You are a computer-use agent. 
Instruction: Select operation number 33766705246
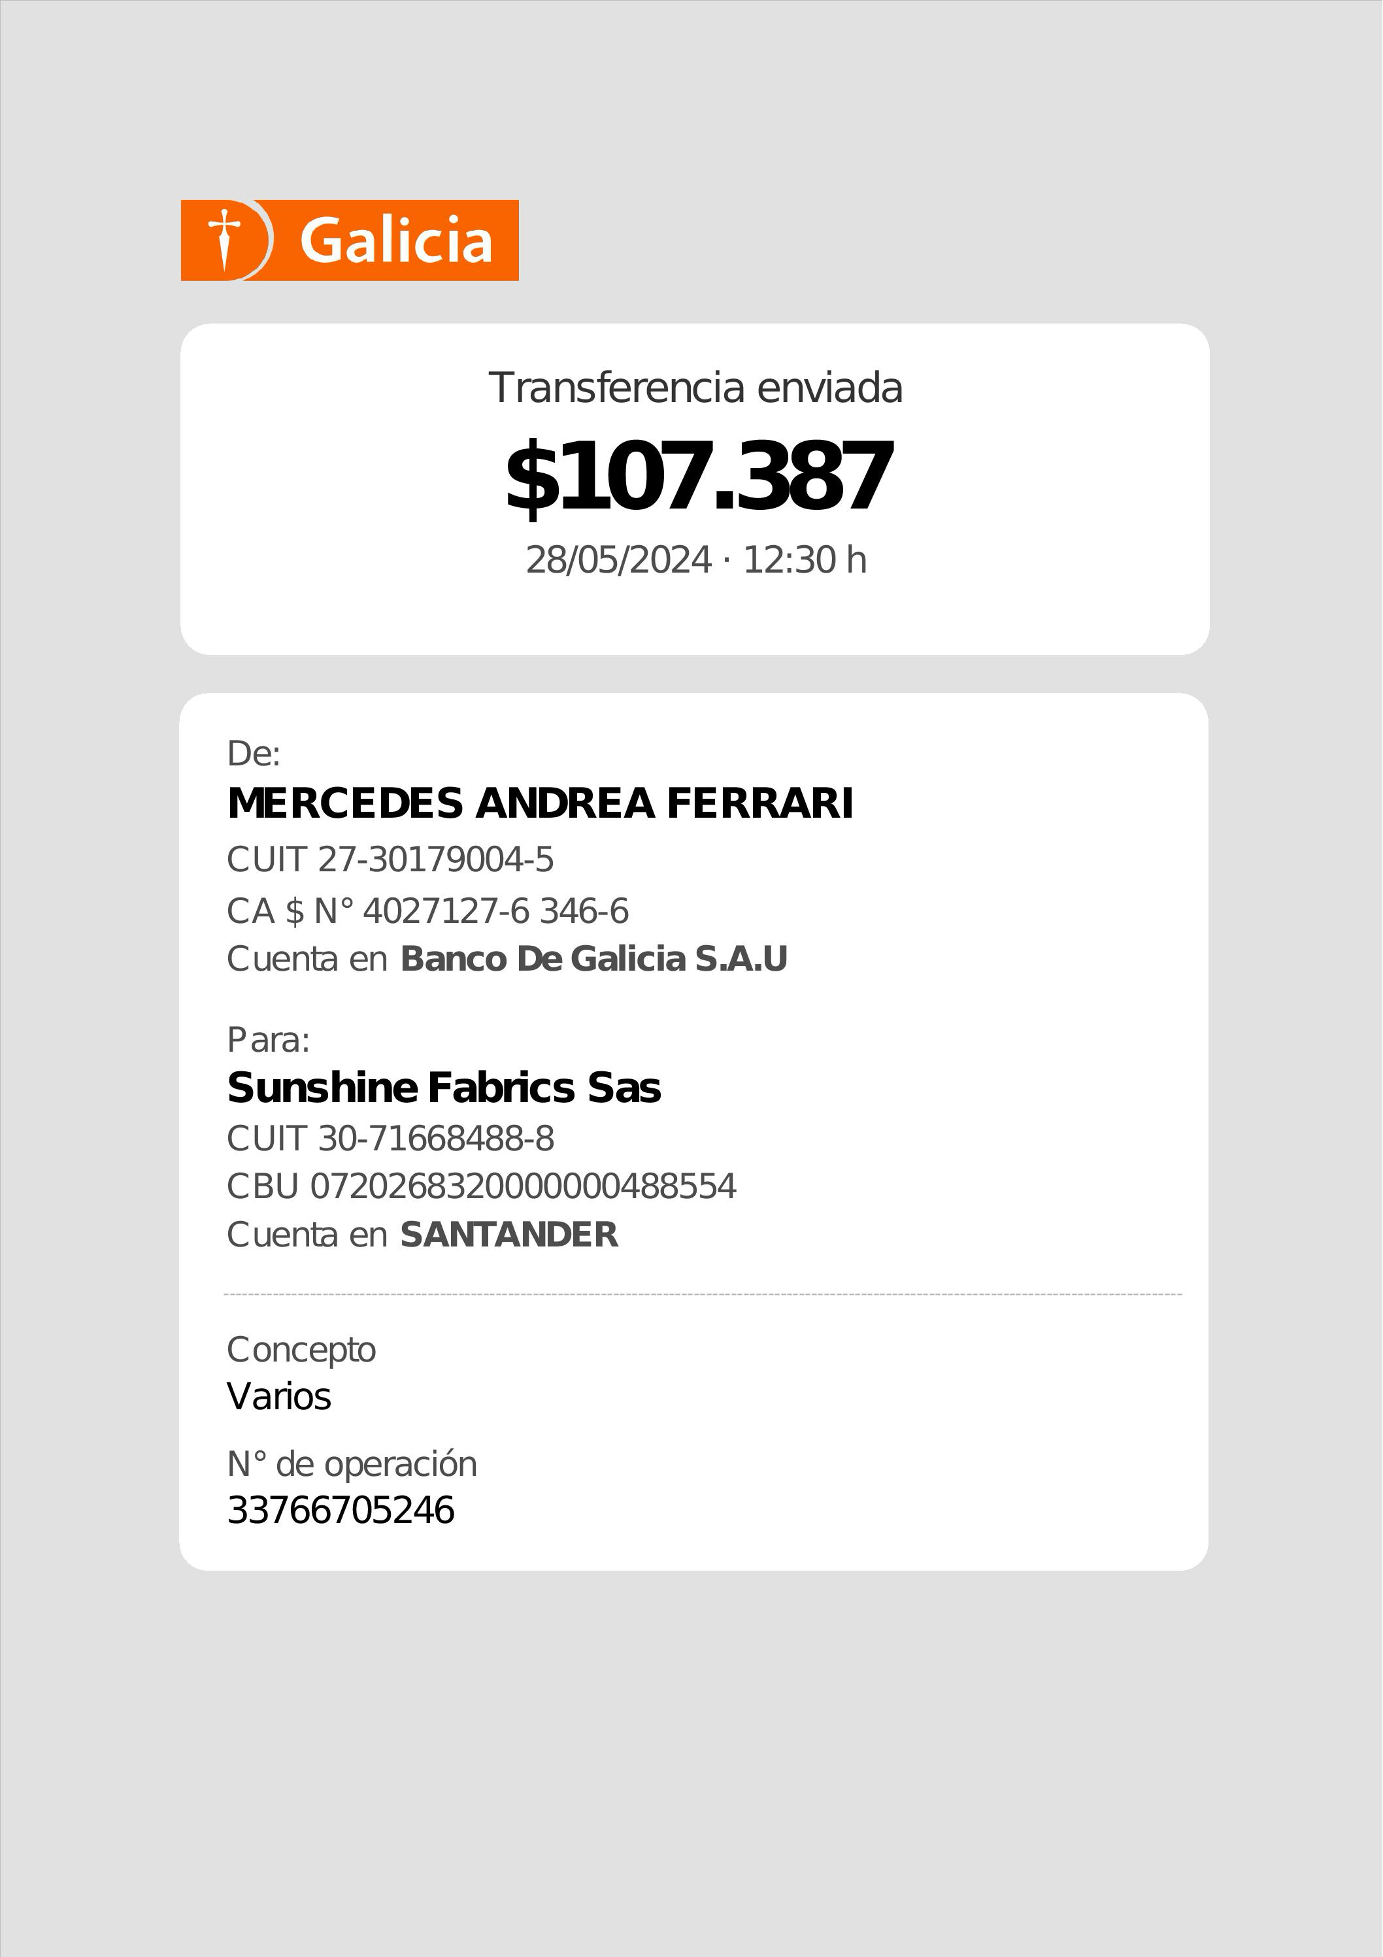point(341,1511)
